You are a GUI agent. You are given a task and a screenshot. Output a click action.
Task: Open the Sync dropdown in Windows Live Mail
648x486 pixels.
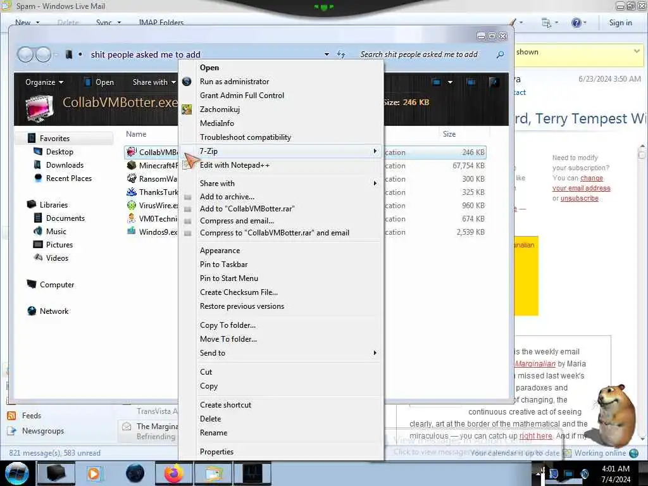point(119,23)
